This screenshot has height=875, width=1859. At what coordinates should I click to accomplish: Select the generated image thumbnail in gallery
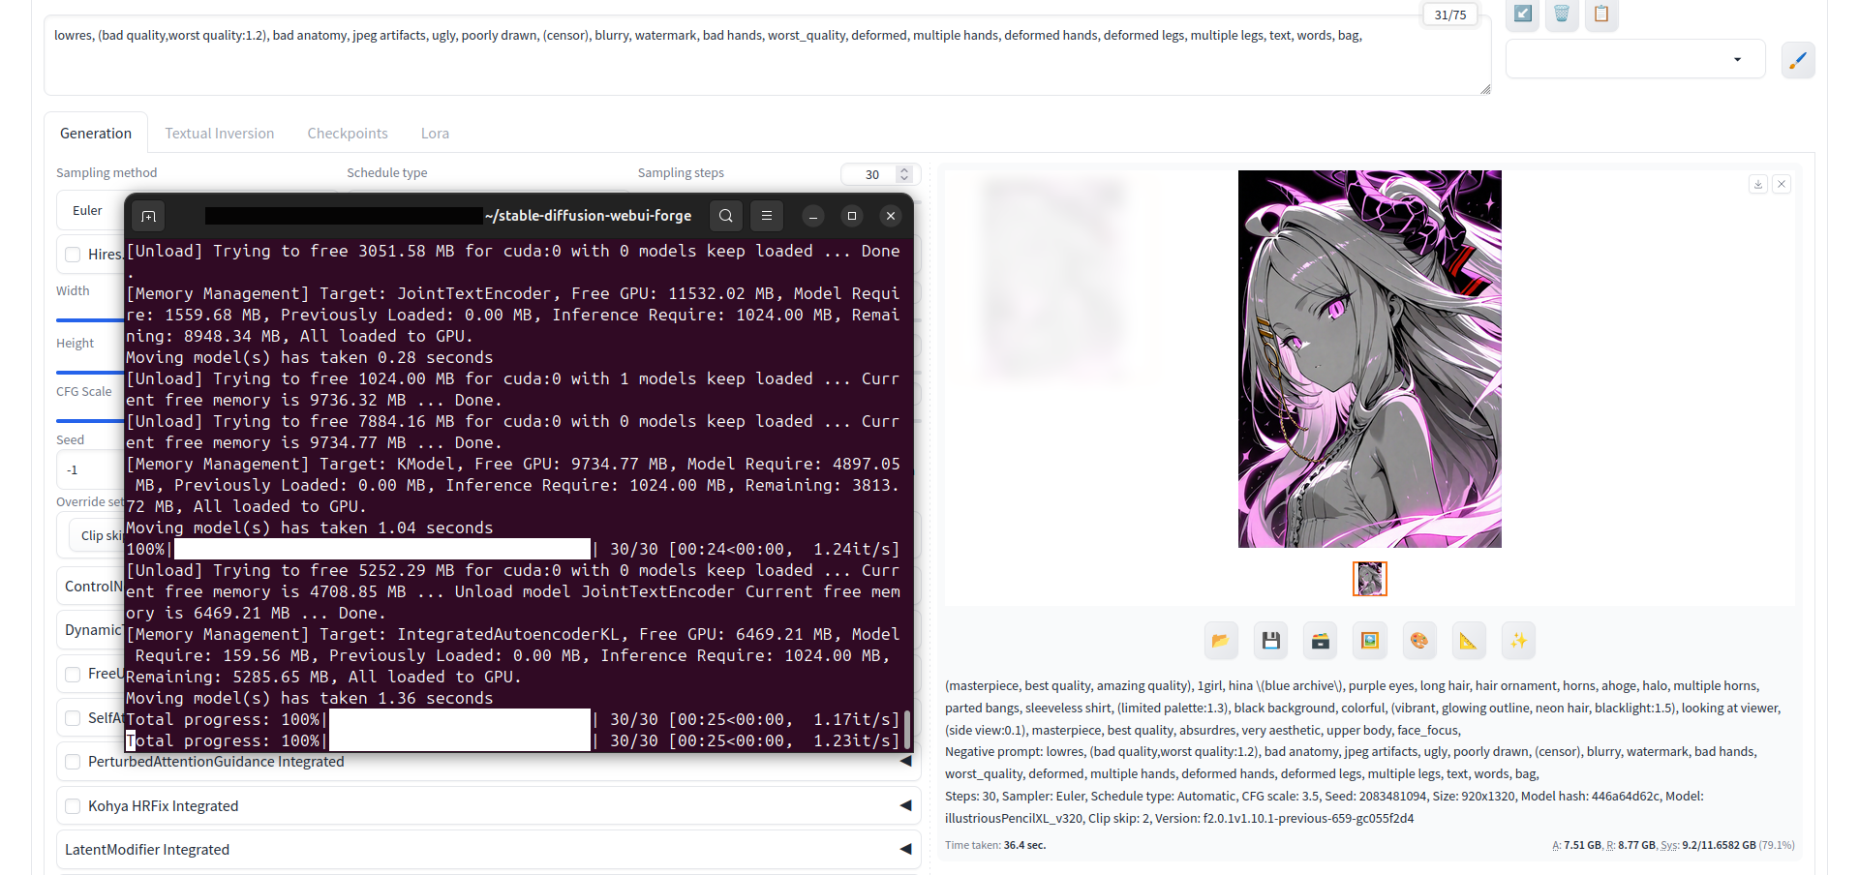click(1369, 579)
